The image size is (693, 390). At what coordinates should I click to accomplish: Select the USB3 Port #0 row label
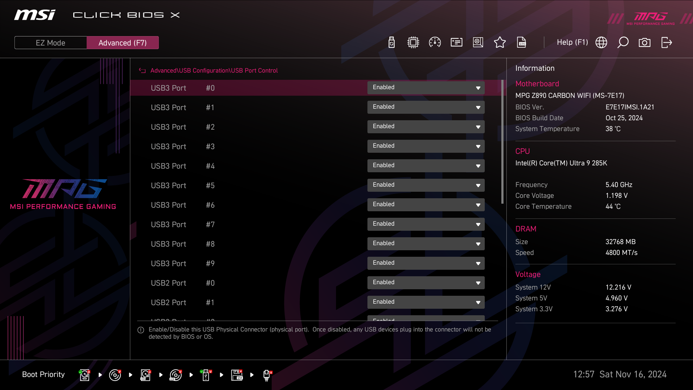click(x=183, y=88)
